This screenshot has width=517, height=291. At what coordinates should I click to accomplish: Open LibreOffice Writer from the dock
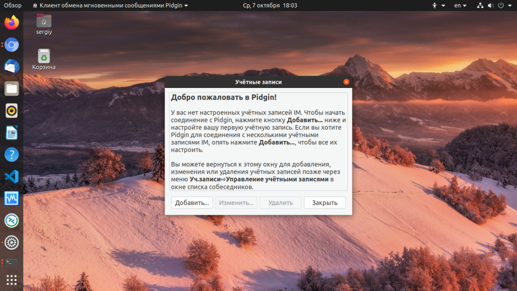pyautogui.click(x=12, y=133)
